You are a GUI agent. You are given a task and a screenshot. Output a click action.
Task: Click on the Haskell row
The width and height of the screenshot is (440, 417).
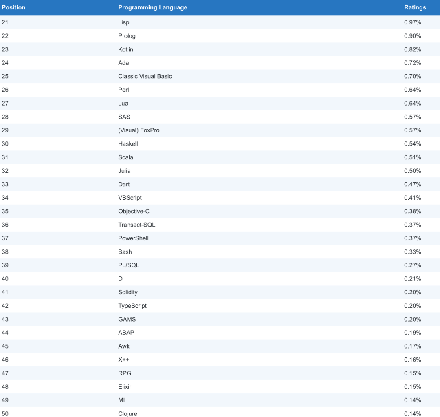click(220, 144)
